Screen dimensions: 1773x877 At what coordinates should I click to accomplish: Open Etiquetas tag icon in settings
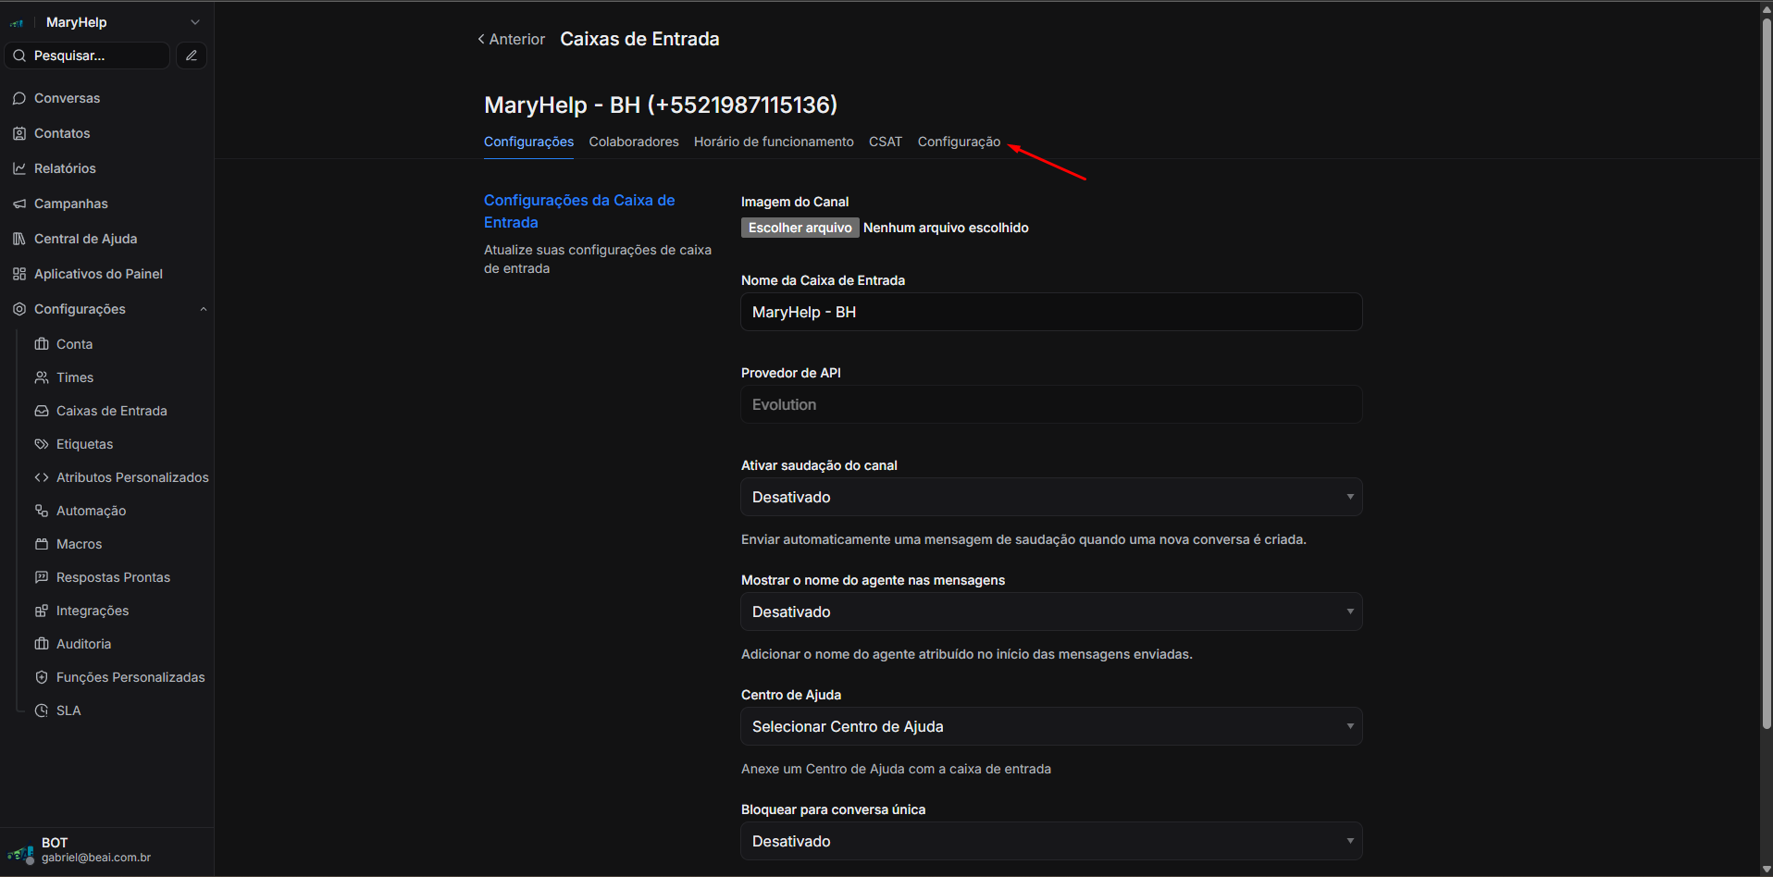[x=42, y=444]
